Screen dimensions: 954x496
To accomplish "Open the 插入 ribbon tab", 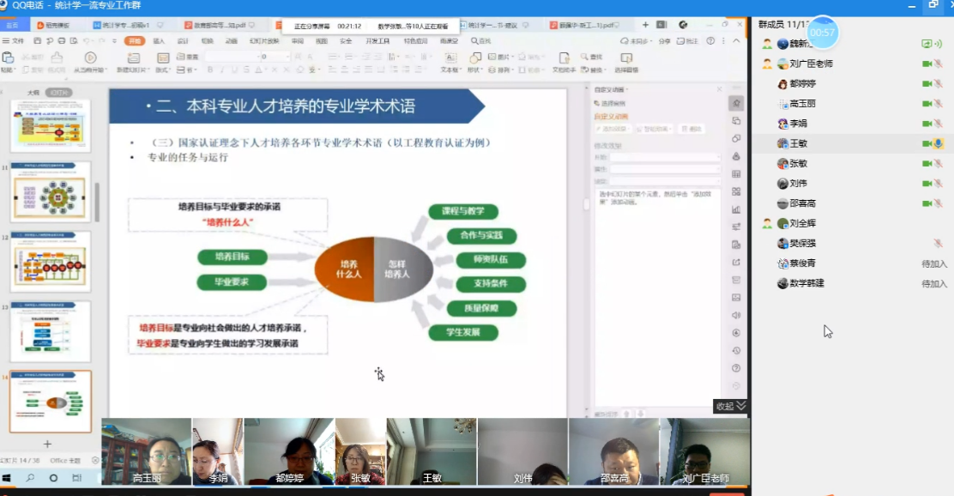I will point(159,40).
